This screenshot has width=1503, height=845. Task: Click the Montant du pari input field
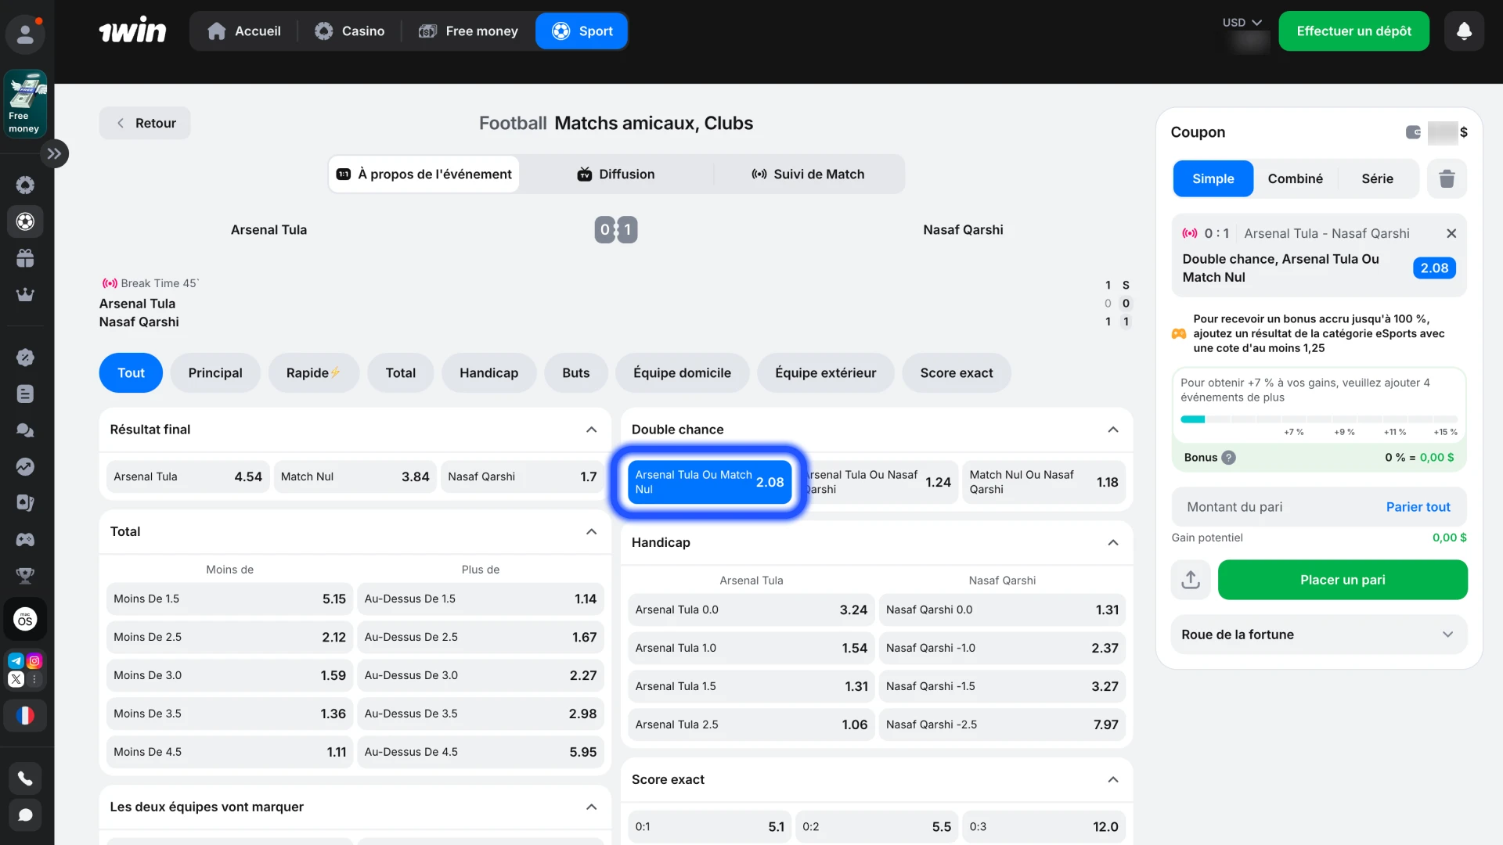point(1268,507)
